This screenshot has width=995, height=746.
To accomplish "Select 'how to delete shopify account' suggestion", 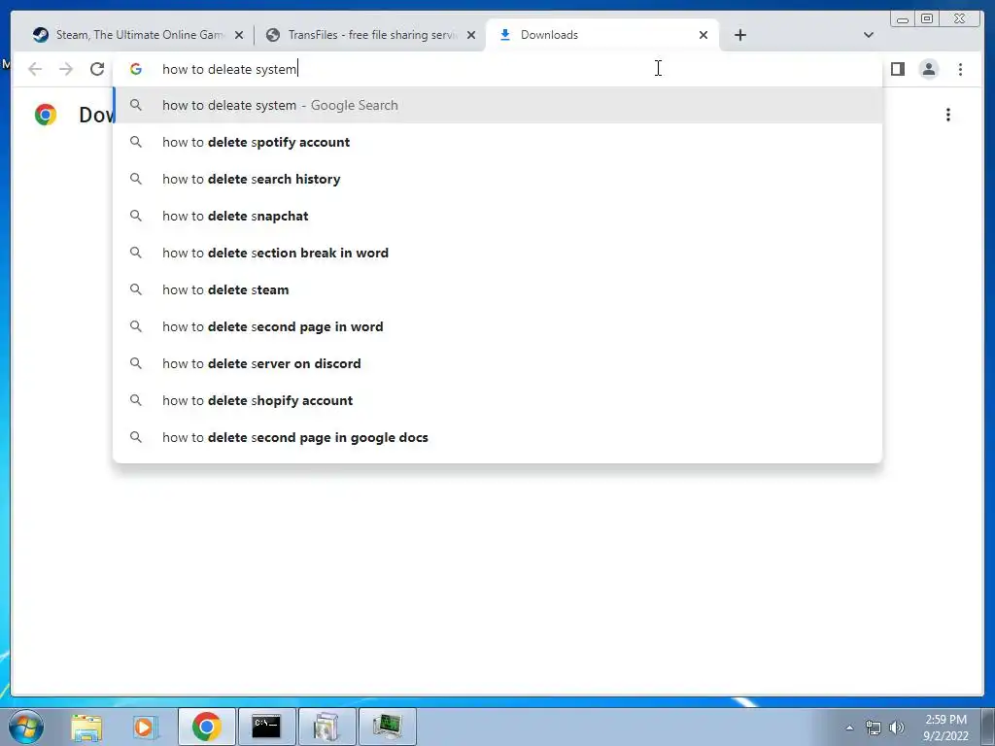I will 497,400.
